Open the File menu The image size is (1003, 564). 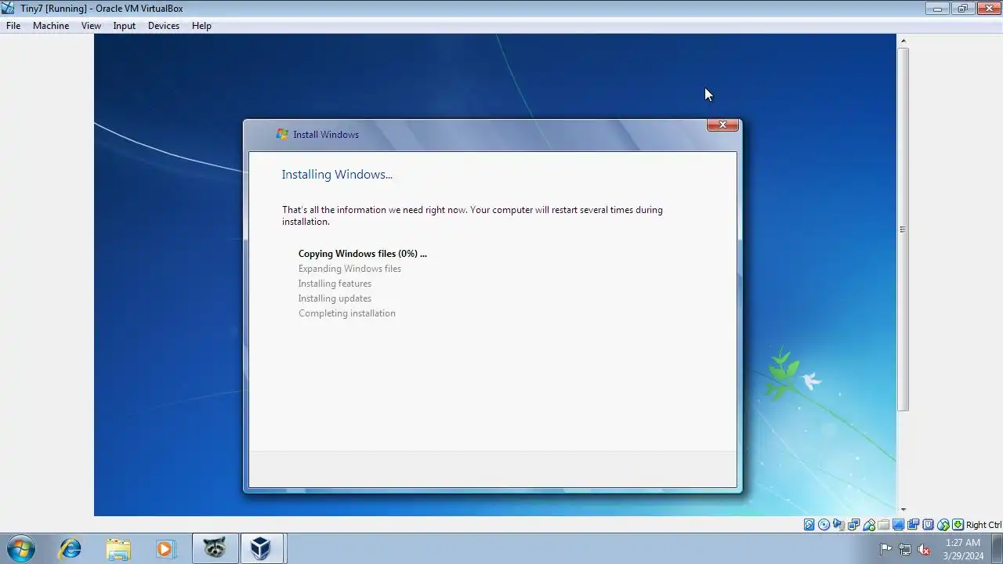click(x=13, y=25)
